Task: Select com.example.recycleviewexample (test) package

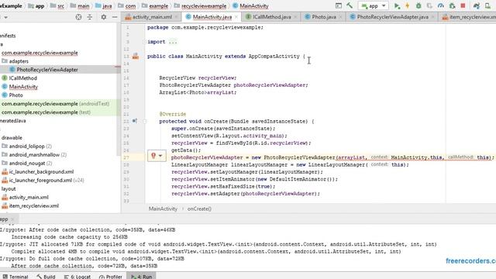Action: (x=46, y=112)
